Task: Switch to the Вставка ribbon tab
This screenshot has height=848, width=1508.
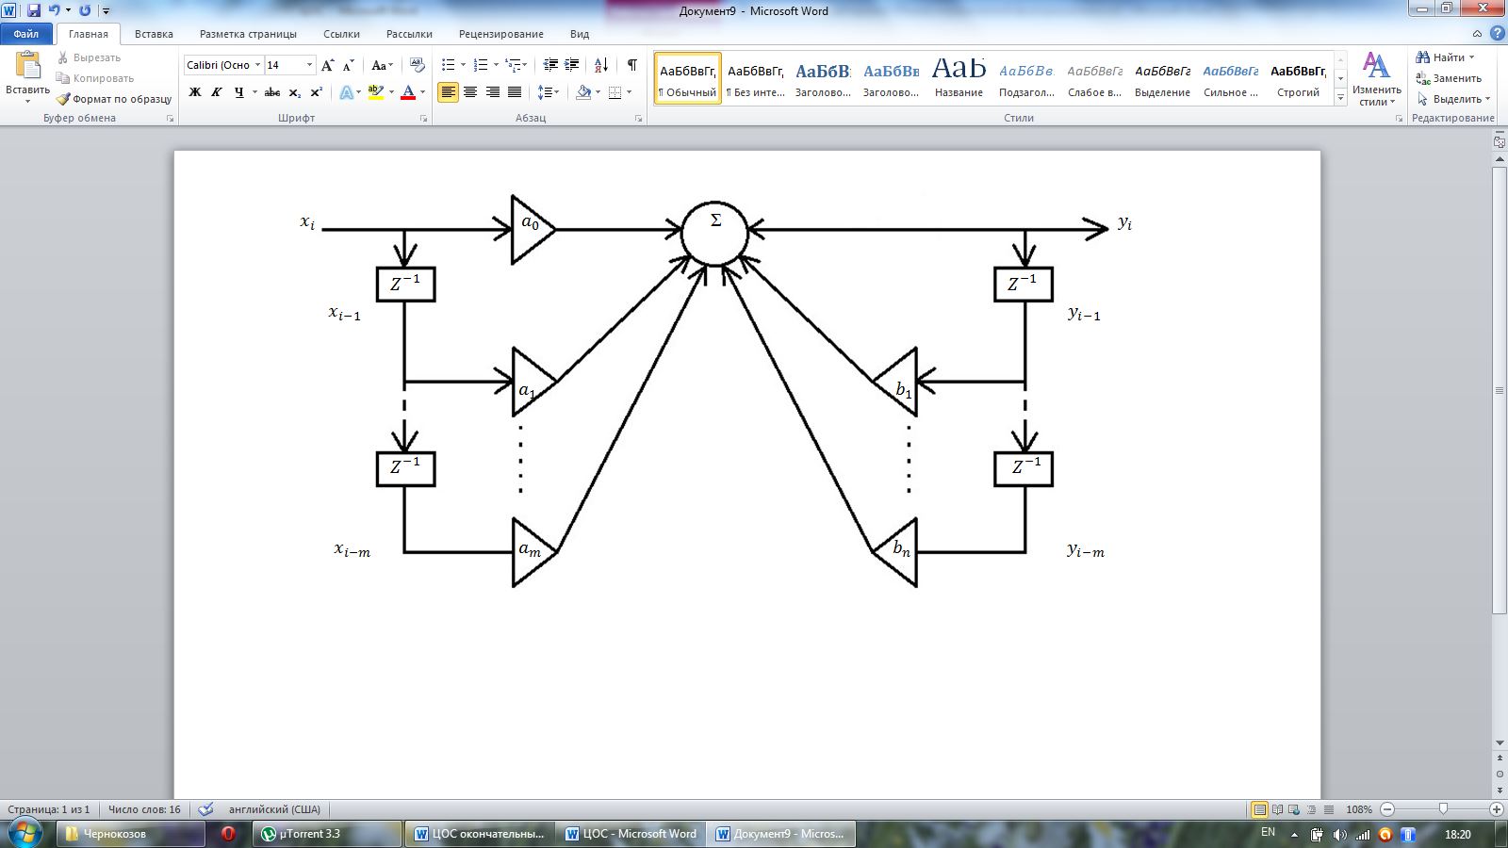Action: (x=154, y=34)
